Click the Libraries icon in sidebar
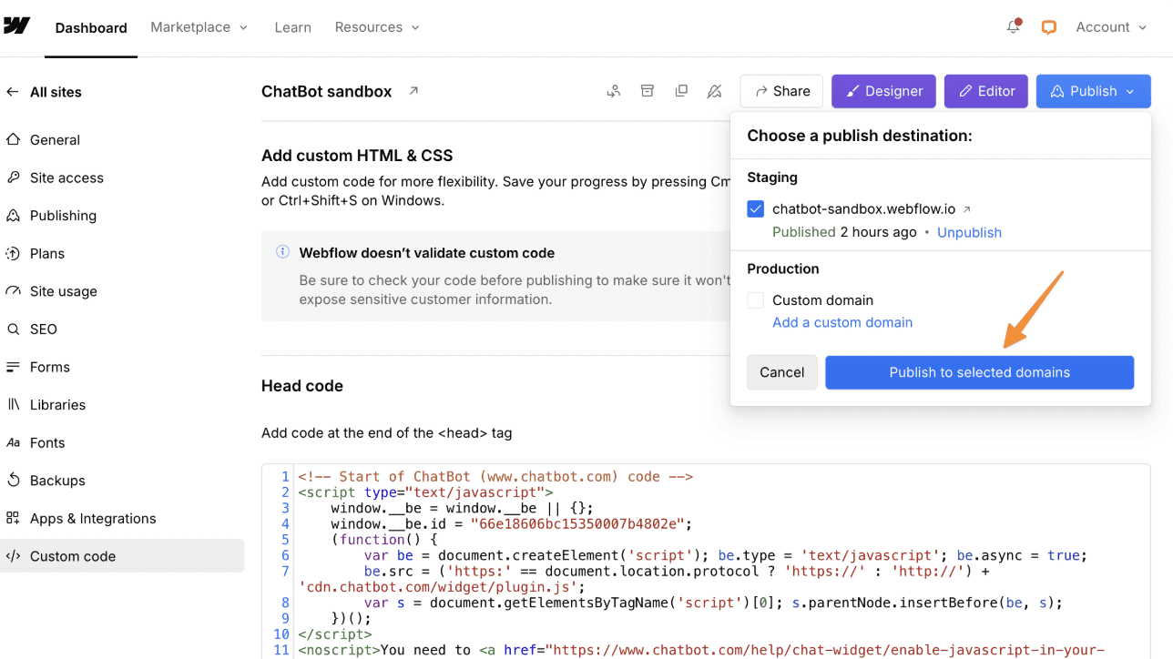This screenshot has width=1173, height=659. 13,405
